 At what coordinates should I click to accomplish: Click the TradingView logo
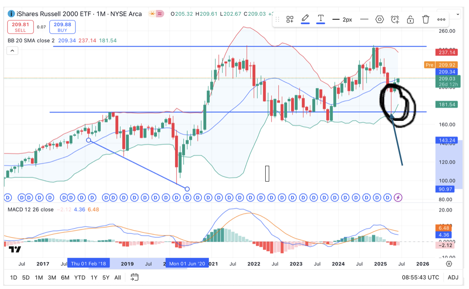click(x=15, y=249)
